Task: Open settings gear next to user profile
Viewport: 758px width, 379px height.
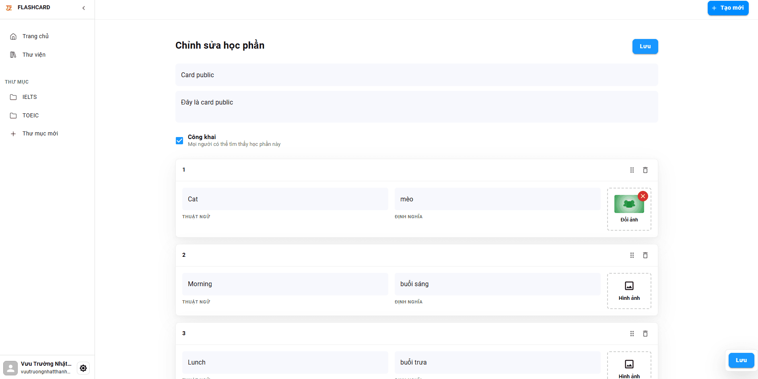Action: click(x=83, y=368)
